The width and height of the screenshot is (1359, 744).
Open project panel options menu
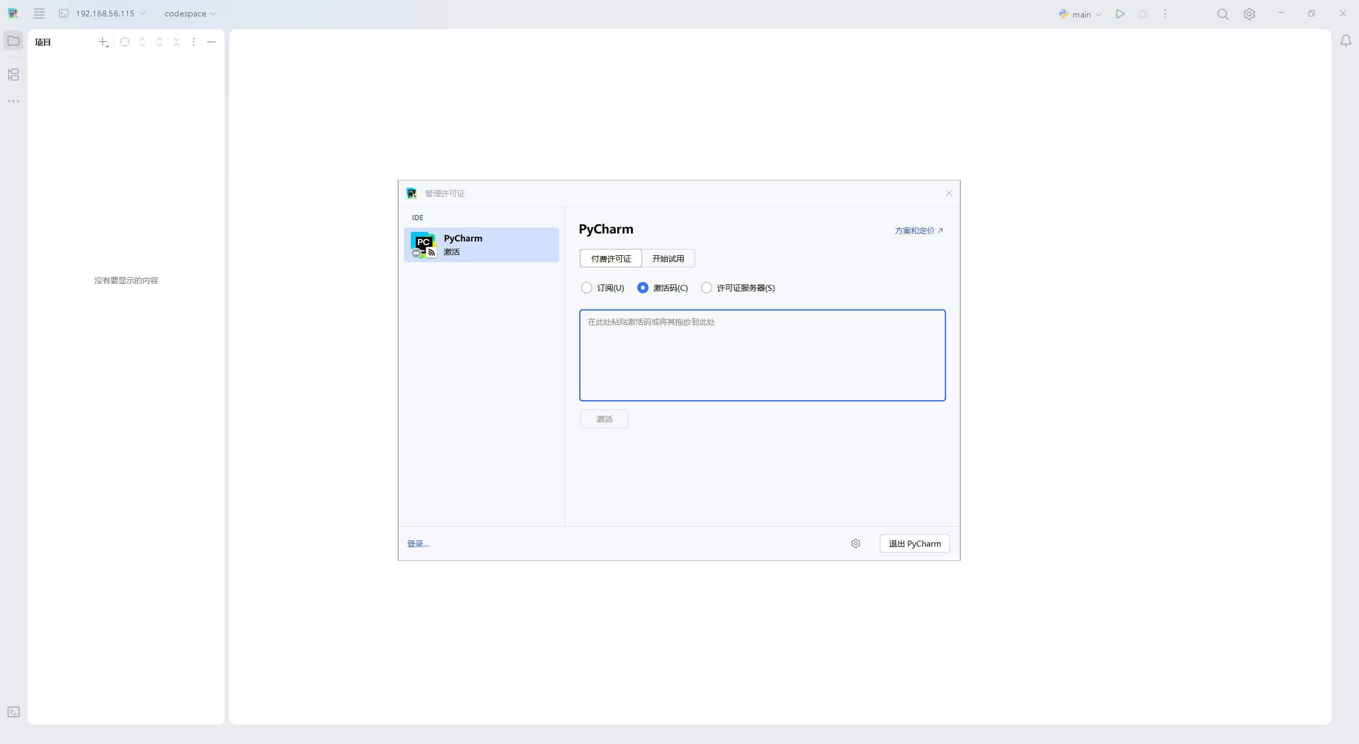click(x=194, y=42)
